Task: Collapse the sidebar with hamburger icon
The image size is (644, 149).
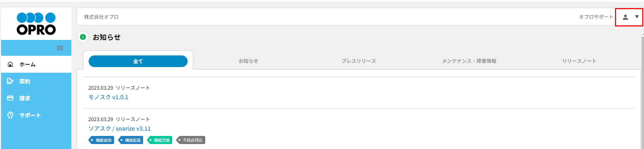Action: point(60,48)
